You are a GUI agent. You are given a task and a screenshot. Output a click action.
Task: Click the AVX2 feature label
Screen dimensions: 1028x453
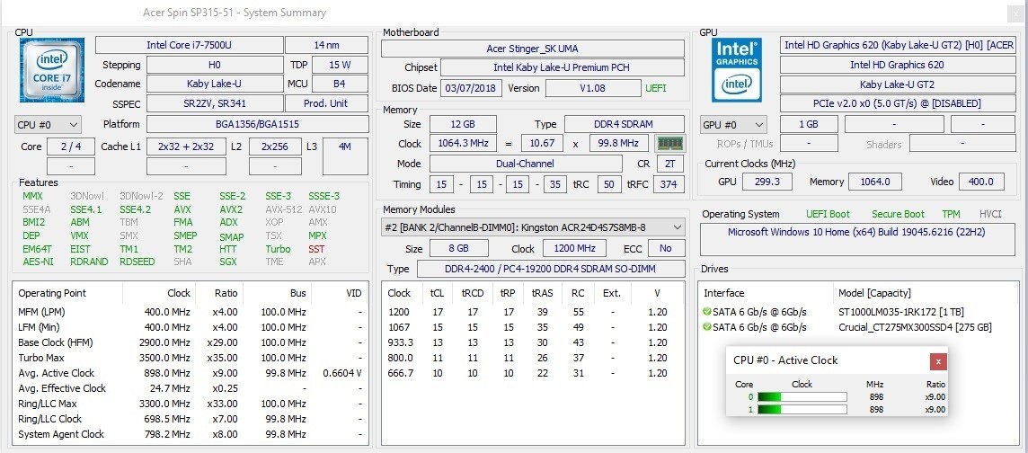tap(231, 209)
